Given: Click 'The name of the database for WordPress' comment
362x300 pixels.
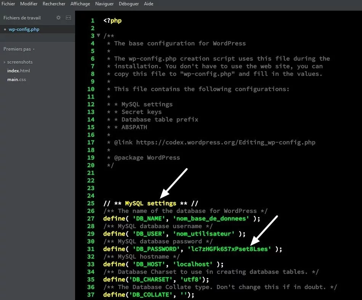Looking at the screenshot, I should click(x=187, y=211).
